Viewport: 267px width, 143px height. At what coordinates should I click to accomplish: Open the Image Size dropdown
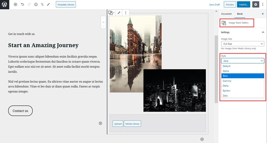coord(243,44)
